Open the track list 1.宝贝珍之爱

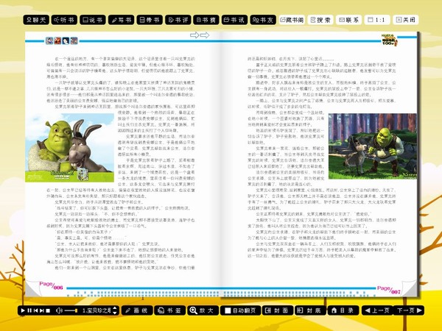point(97,310)
